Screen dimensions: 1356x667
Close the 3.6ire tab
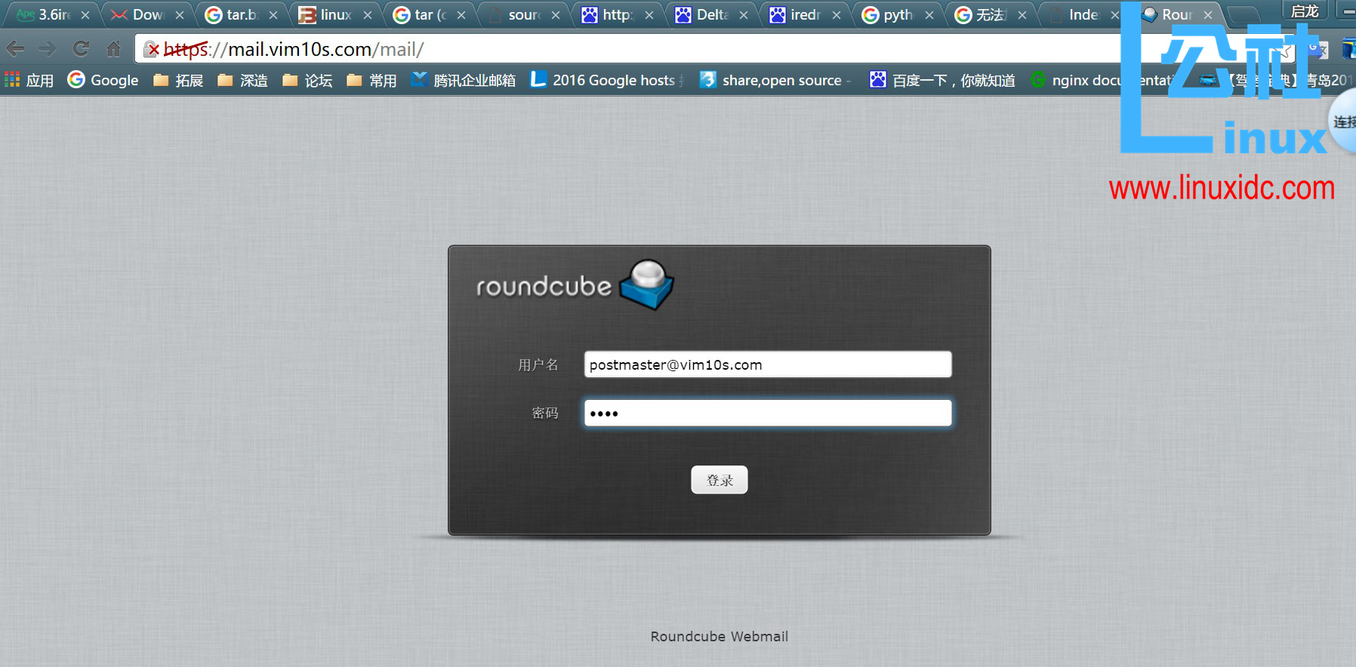pyautogui.click(x=85, y=15)
